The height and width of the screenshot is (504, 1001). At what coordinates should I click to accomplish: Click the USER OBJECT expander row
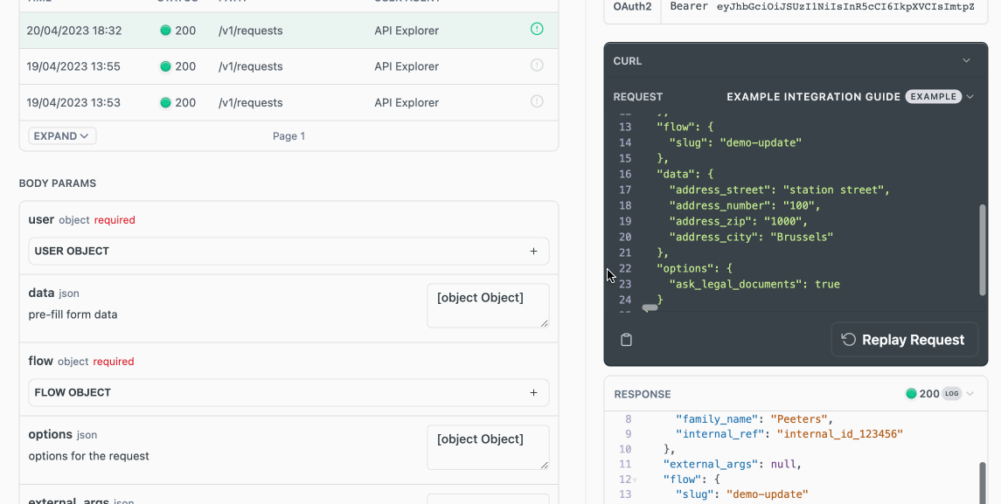click(288, 252)
